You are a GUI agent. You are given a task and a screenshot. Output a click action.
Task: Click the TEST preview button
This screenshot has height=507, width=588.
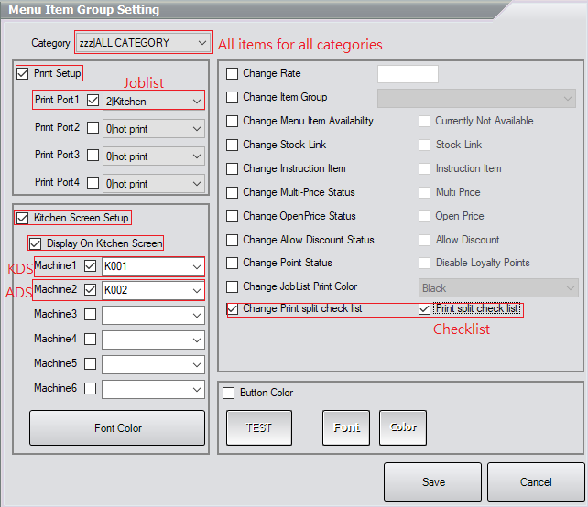pos(259,427)
